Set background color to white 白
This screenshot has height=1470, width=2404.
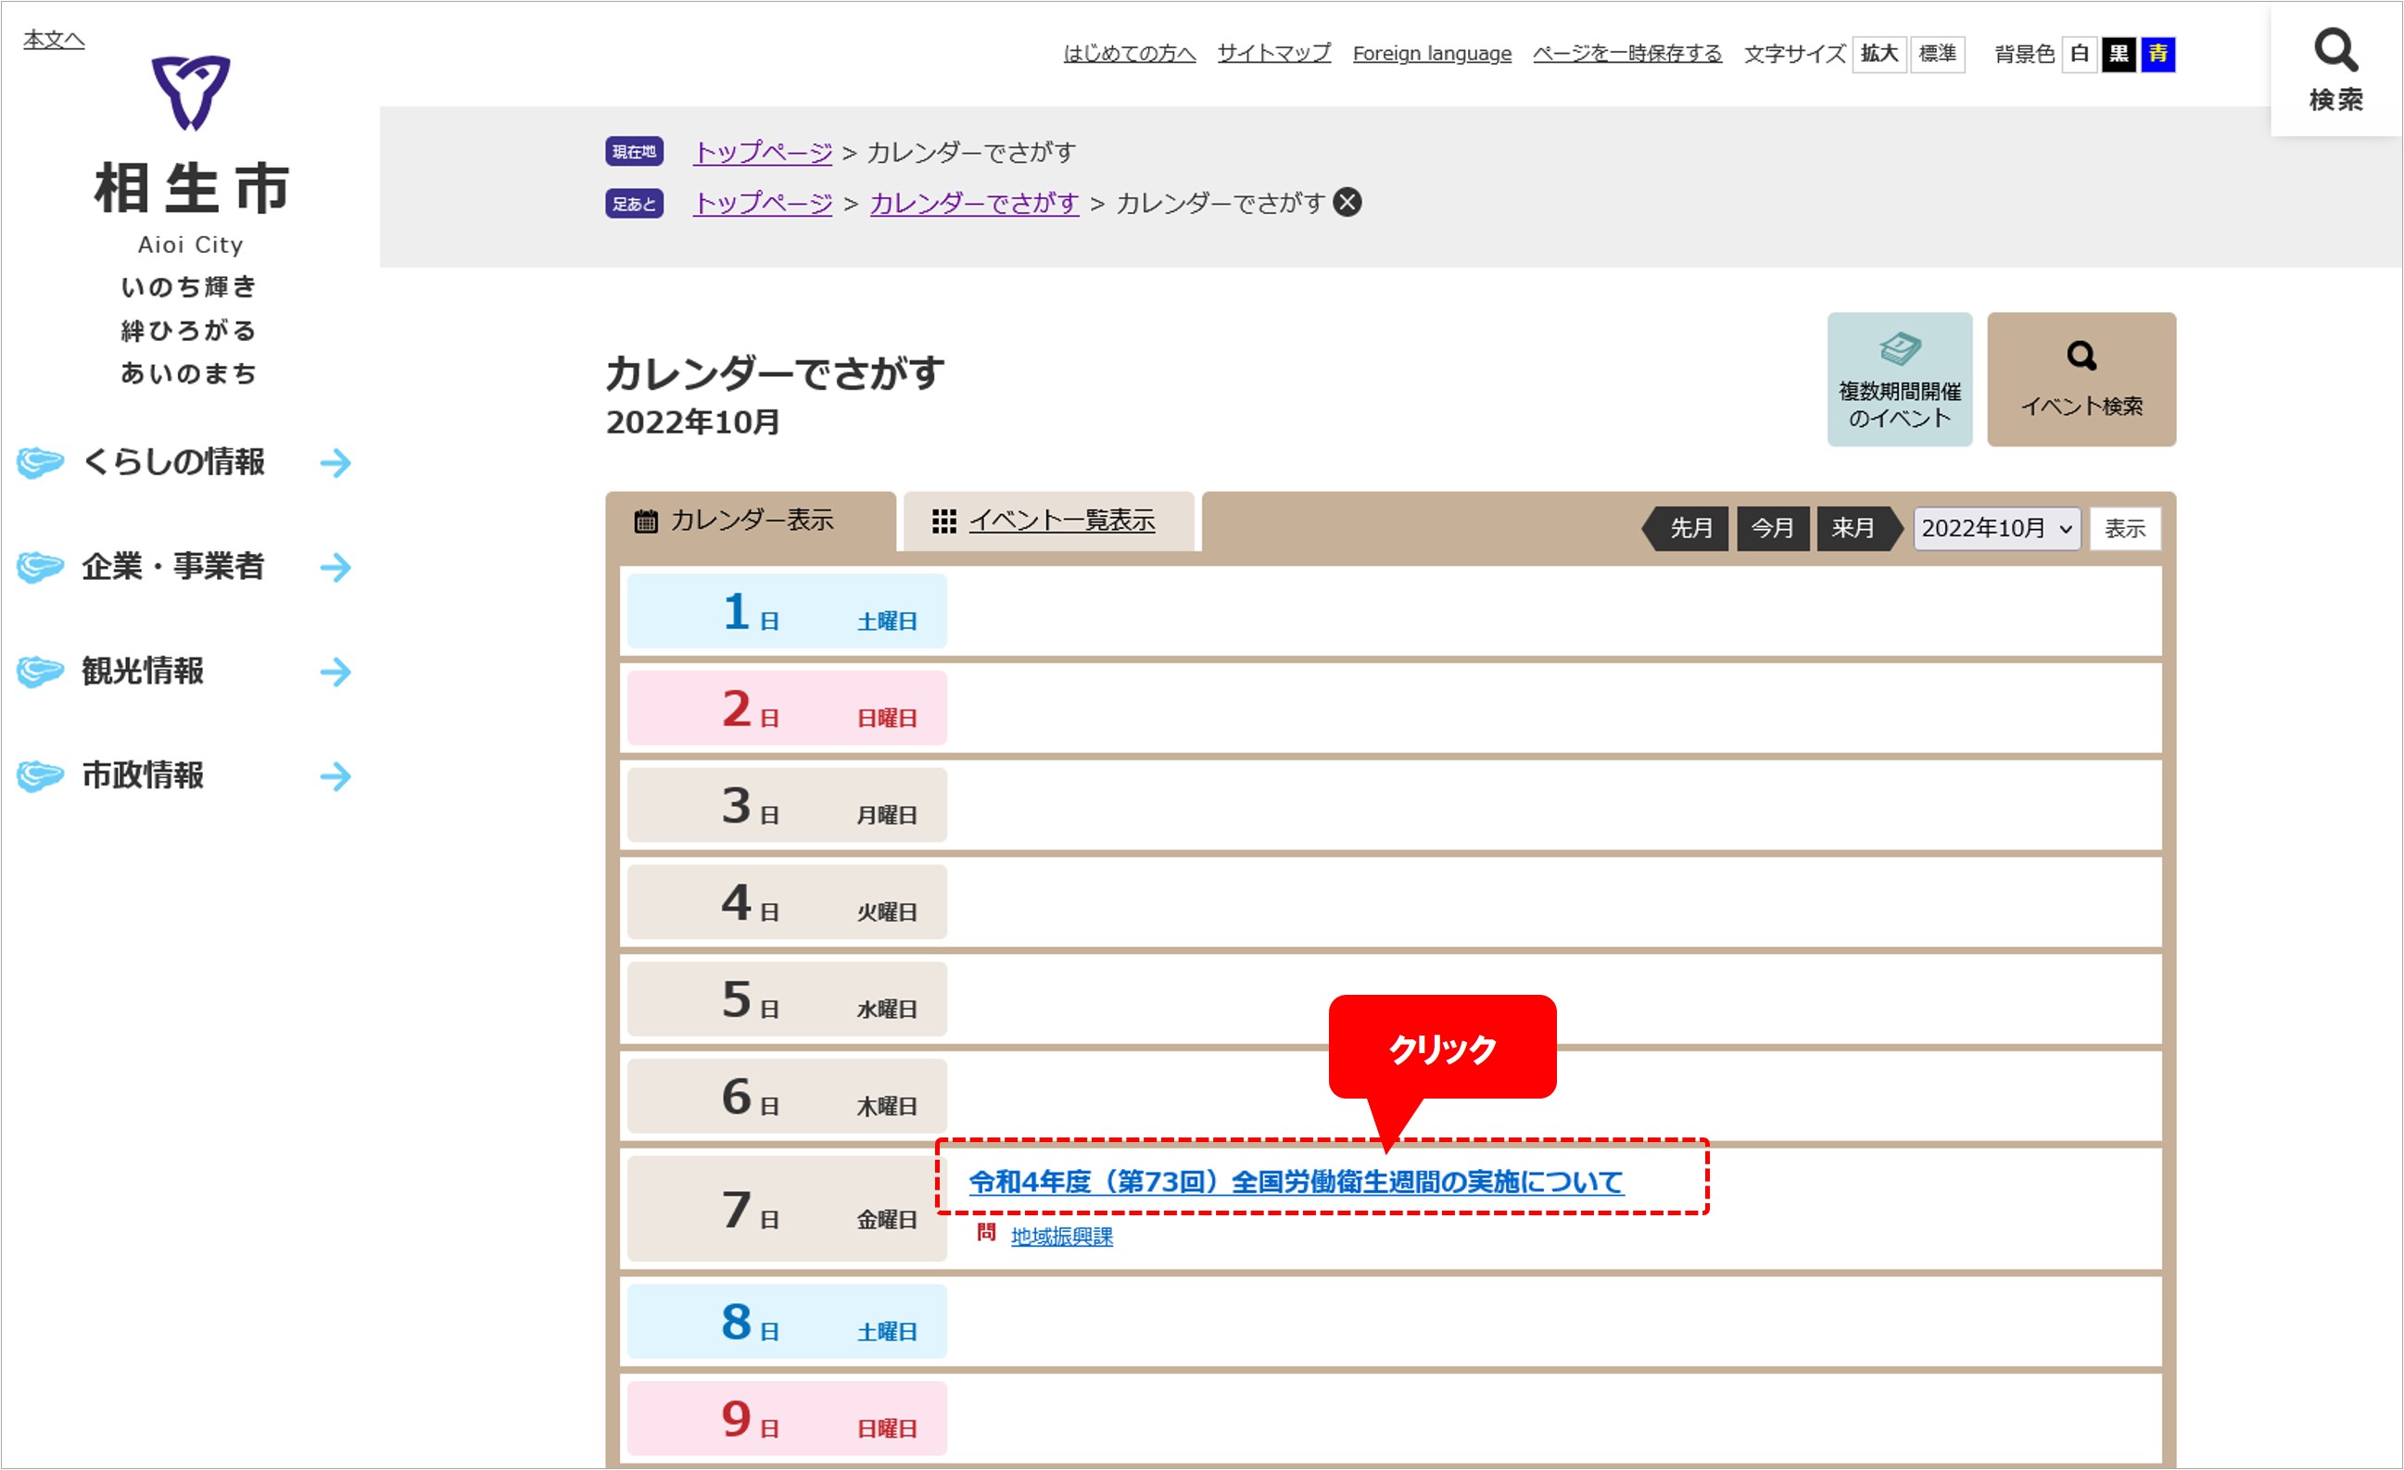tap(2078, 54)
